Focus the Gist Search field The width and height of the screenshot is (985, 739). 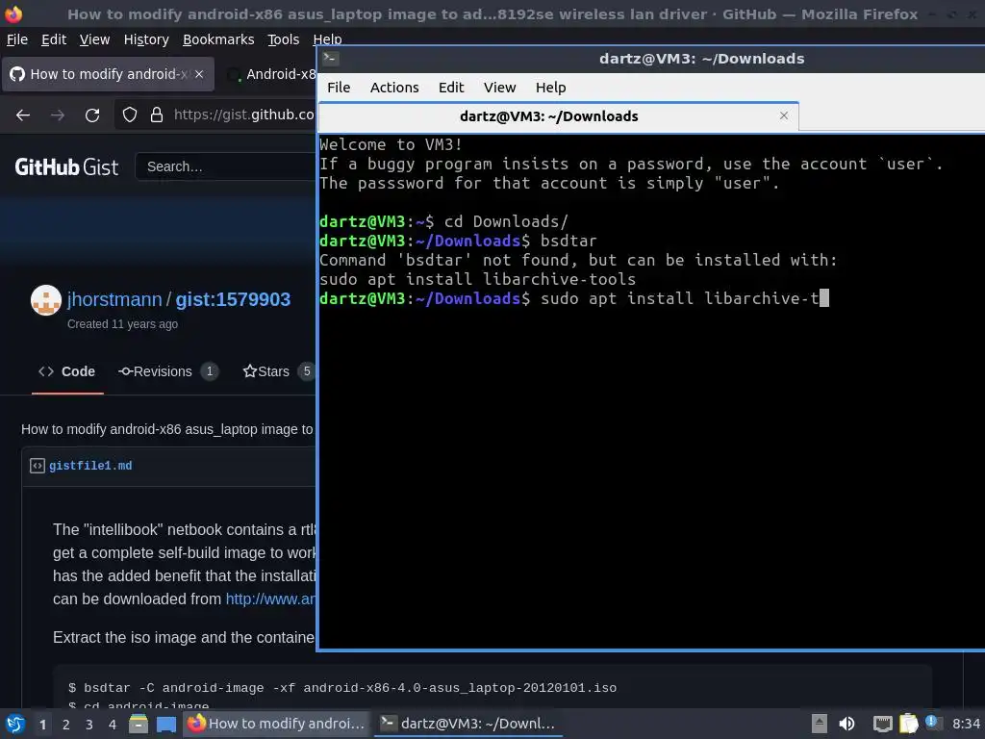(x=226, y=166)
